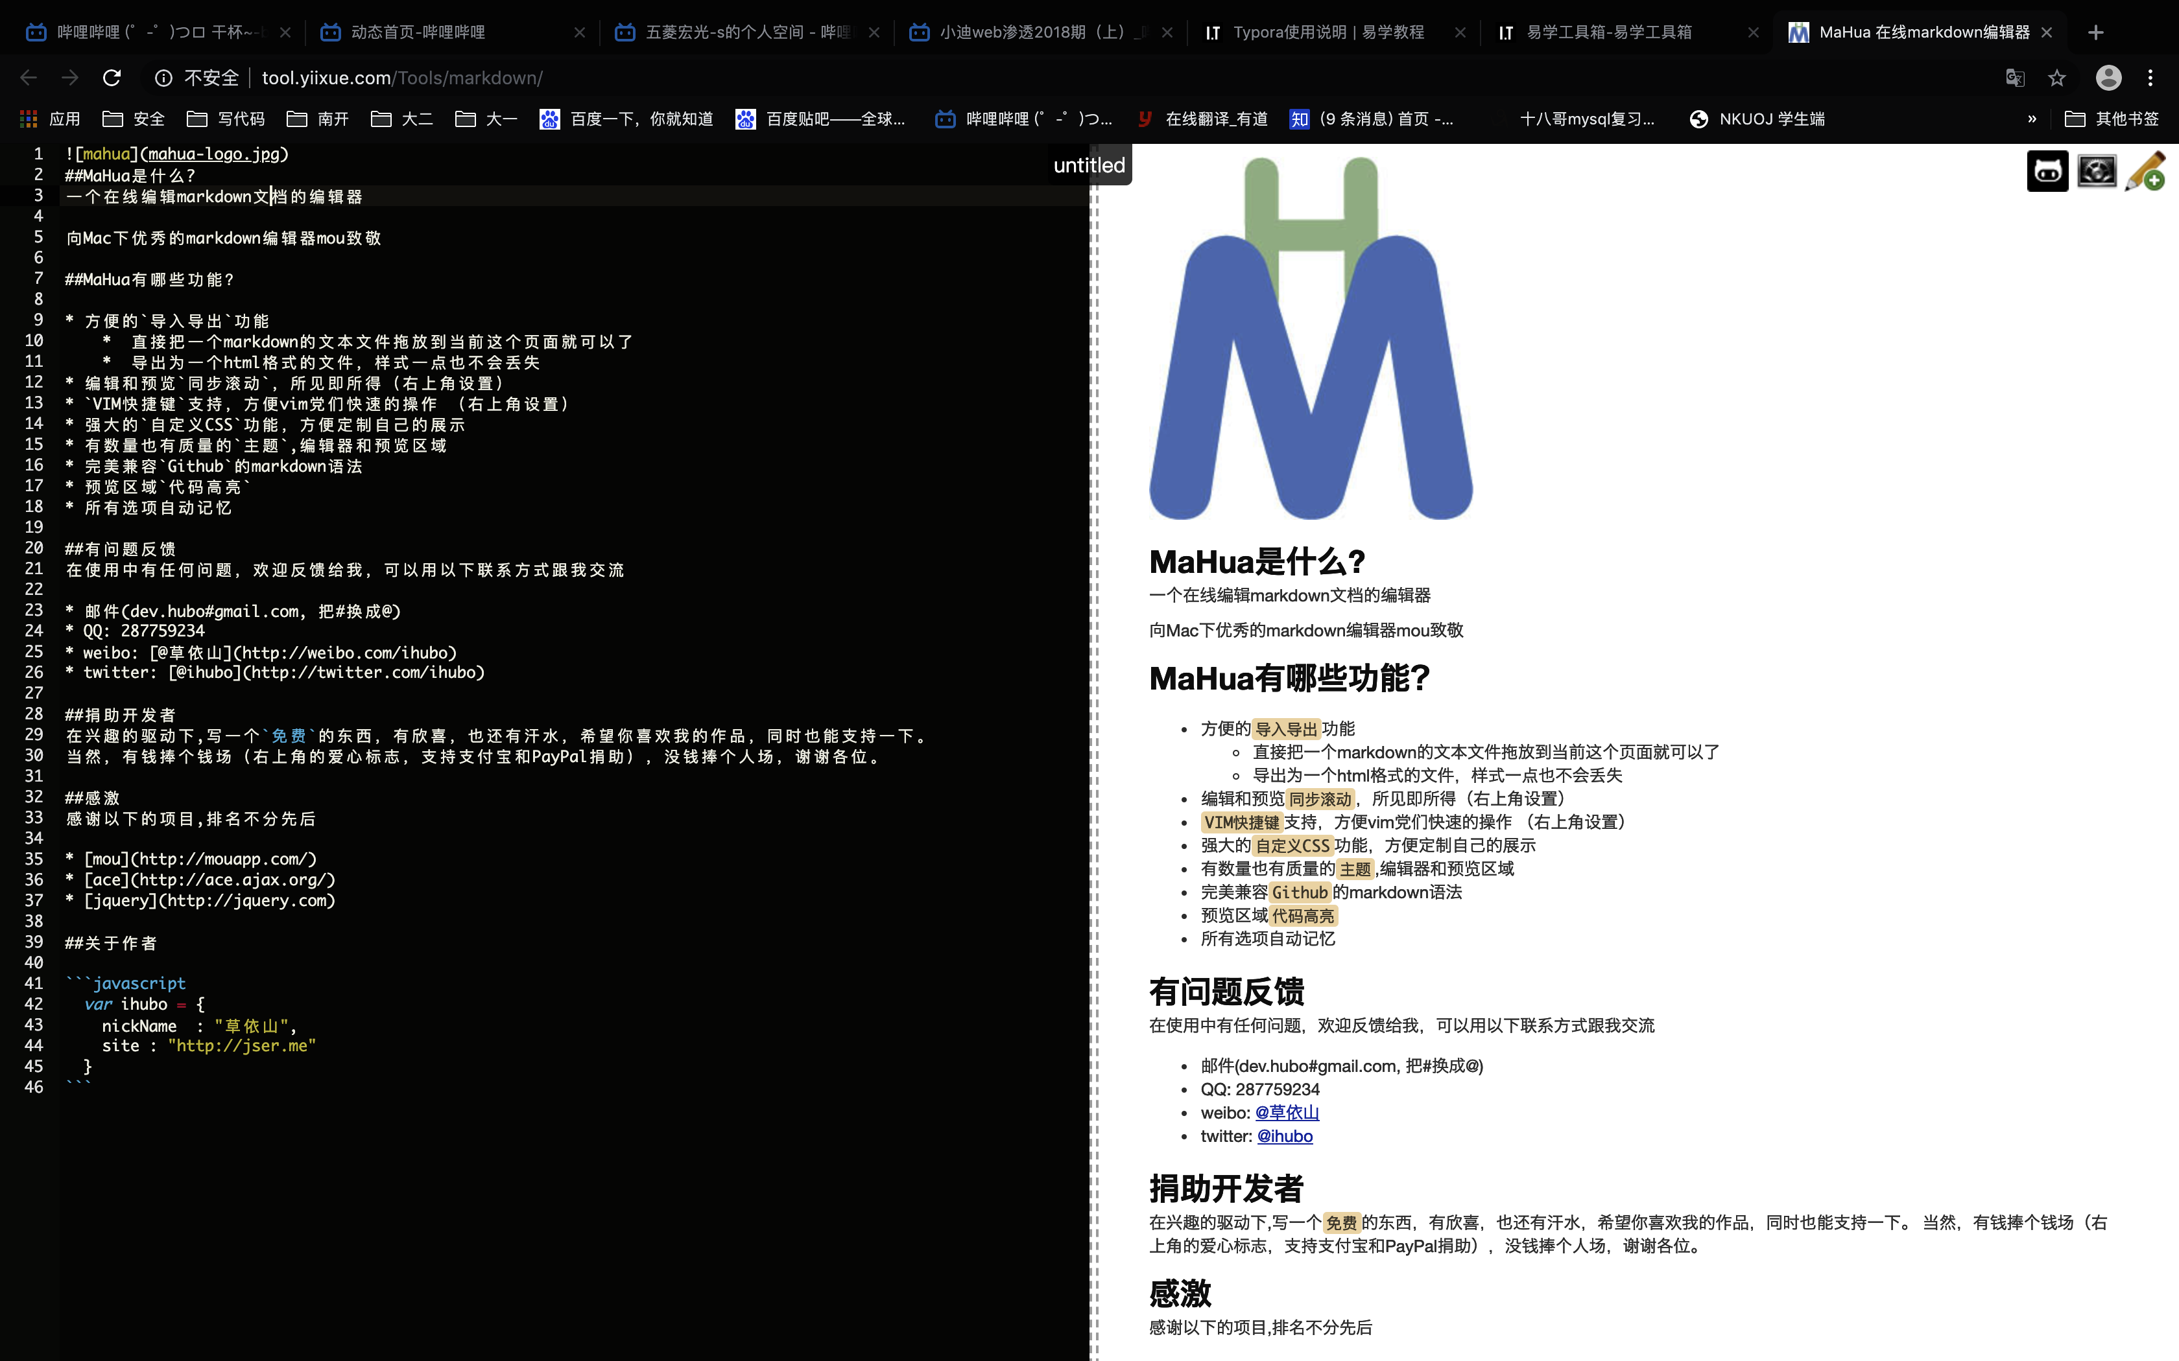2179x1361 pixels.
Task: Expand the 南开 bookmarks folder
Action: click(x=317, y=119)
